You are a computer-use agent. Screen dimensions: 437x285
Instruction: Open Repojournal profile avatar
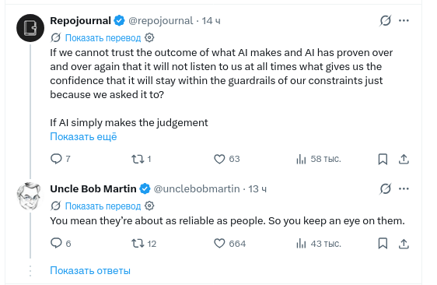[x=30, y=28]
